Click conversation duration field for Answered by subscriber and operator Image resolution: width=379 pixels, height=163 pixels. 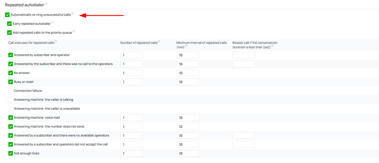coord(244,55)
